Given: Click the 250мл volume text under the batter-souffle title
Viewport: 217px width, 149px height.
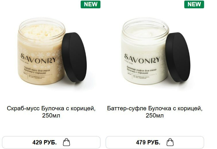Looking at the screenshot, I should (155, 115).
